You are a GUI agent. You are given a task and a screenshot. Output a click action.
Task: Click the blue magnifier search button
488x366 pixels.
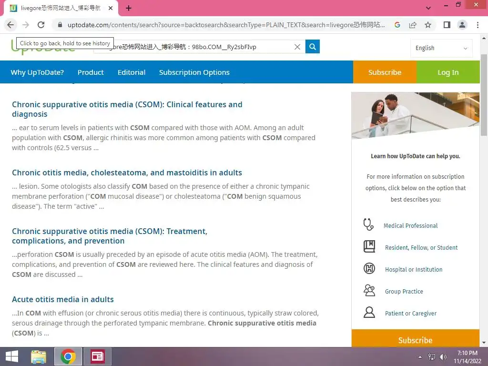(313, 47)
